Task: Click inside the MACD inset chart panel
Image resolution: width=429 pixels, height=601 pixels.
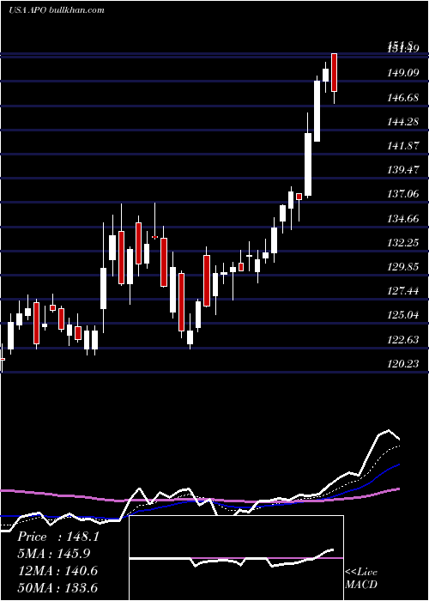Action: [236, 558]
